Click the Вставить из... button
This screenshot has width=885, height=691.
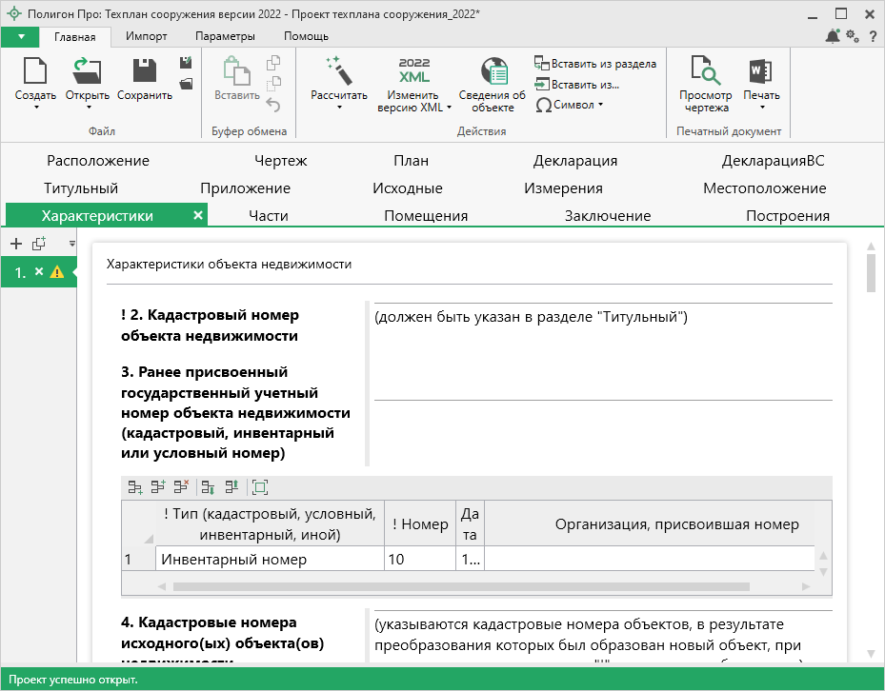coord(577,84)
